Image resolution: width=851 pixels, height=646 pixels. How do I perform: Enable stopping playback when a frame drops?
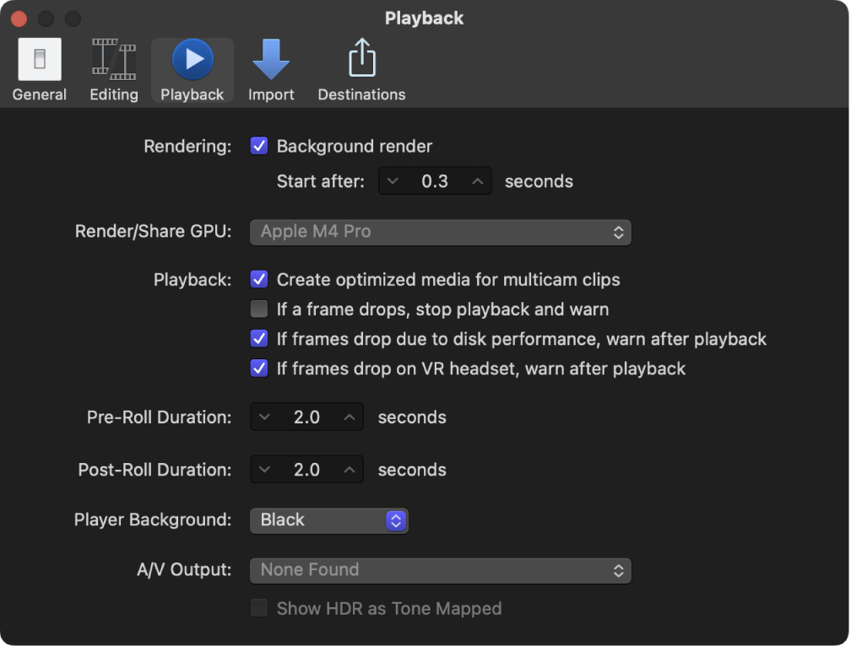(x=258, y=309)
